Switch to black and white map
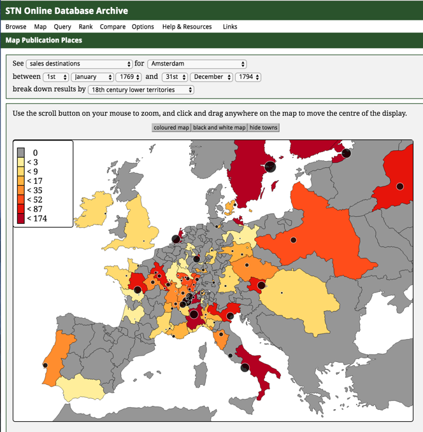423x432 pixels. point(219,127)
